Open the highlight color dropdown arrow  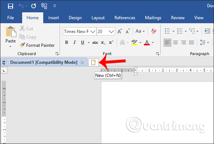click(x=140, y=43)
